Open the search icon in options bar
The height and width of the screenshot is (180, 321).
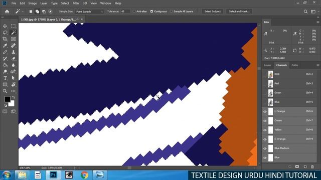pos(305,11)
